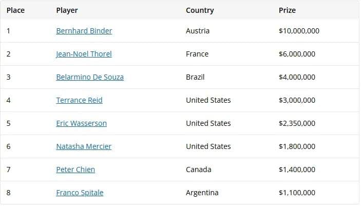Click the Peter Chien link

(75, 170)
